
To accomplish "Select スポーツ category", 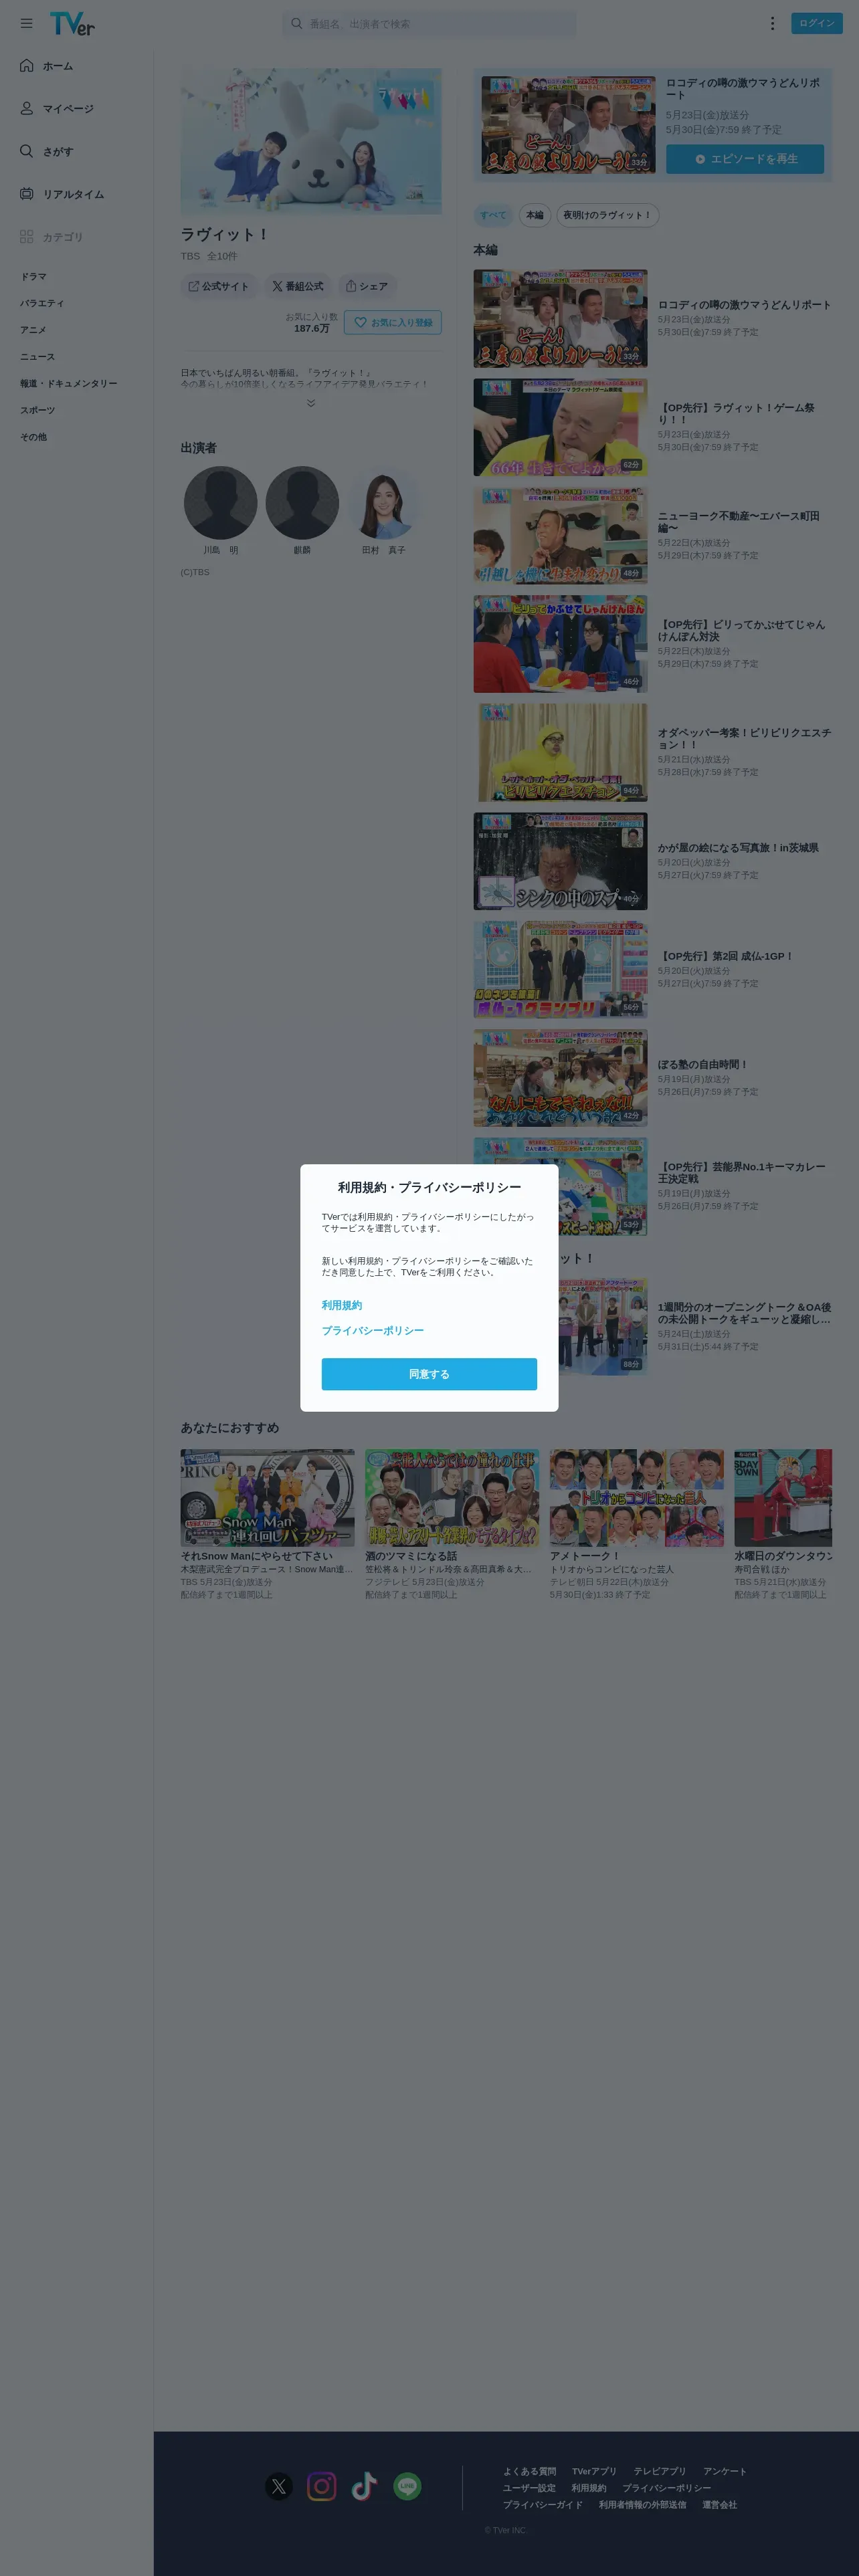I will click(x=38, y=410).
